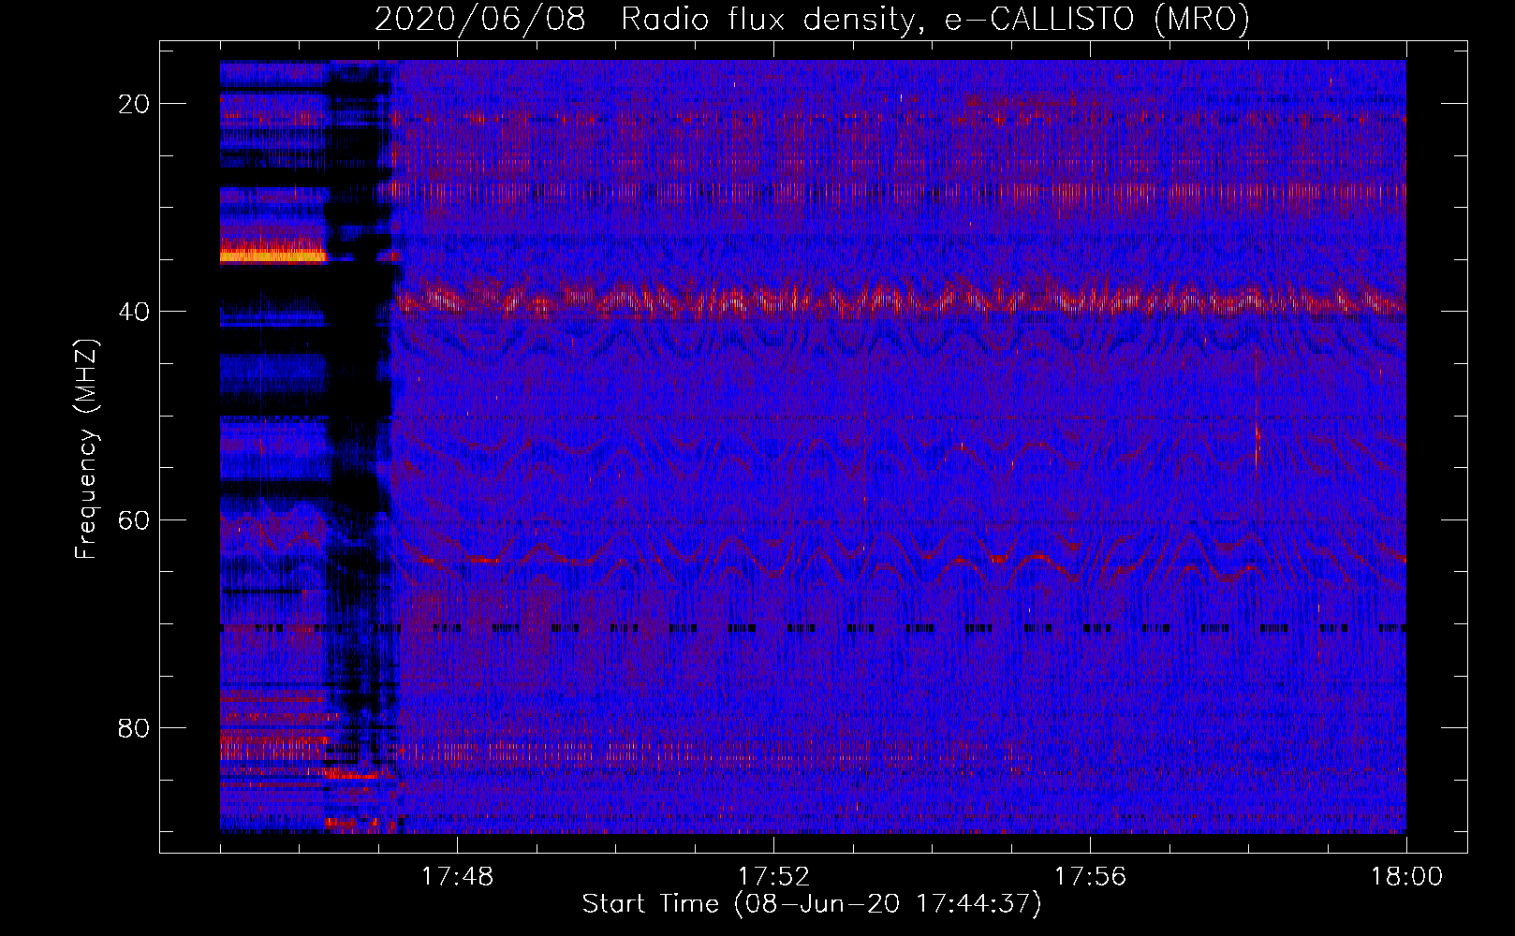Click the y-axis tick label '20'
Screen dimensions: 1515x936
click(134, 104)
